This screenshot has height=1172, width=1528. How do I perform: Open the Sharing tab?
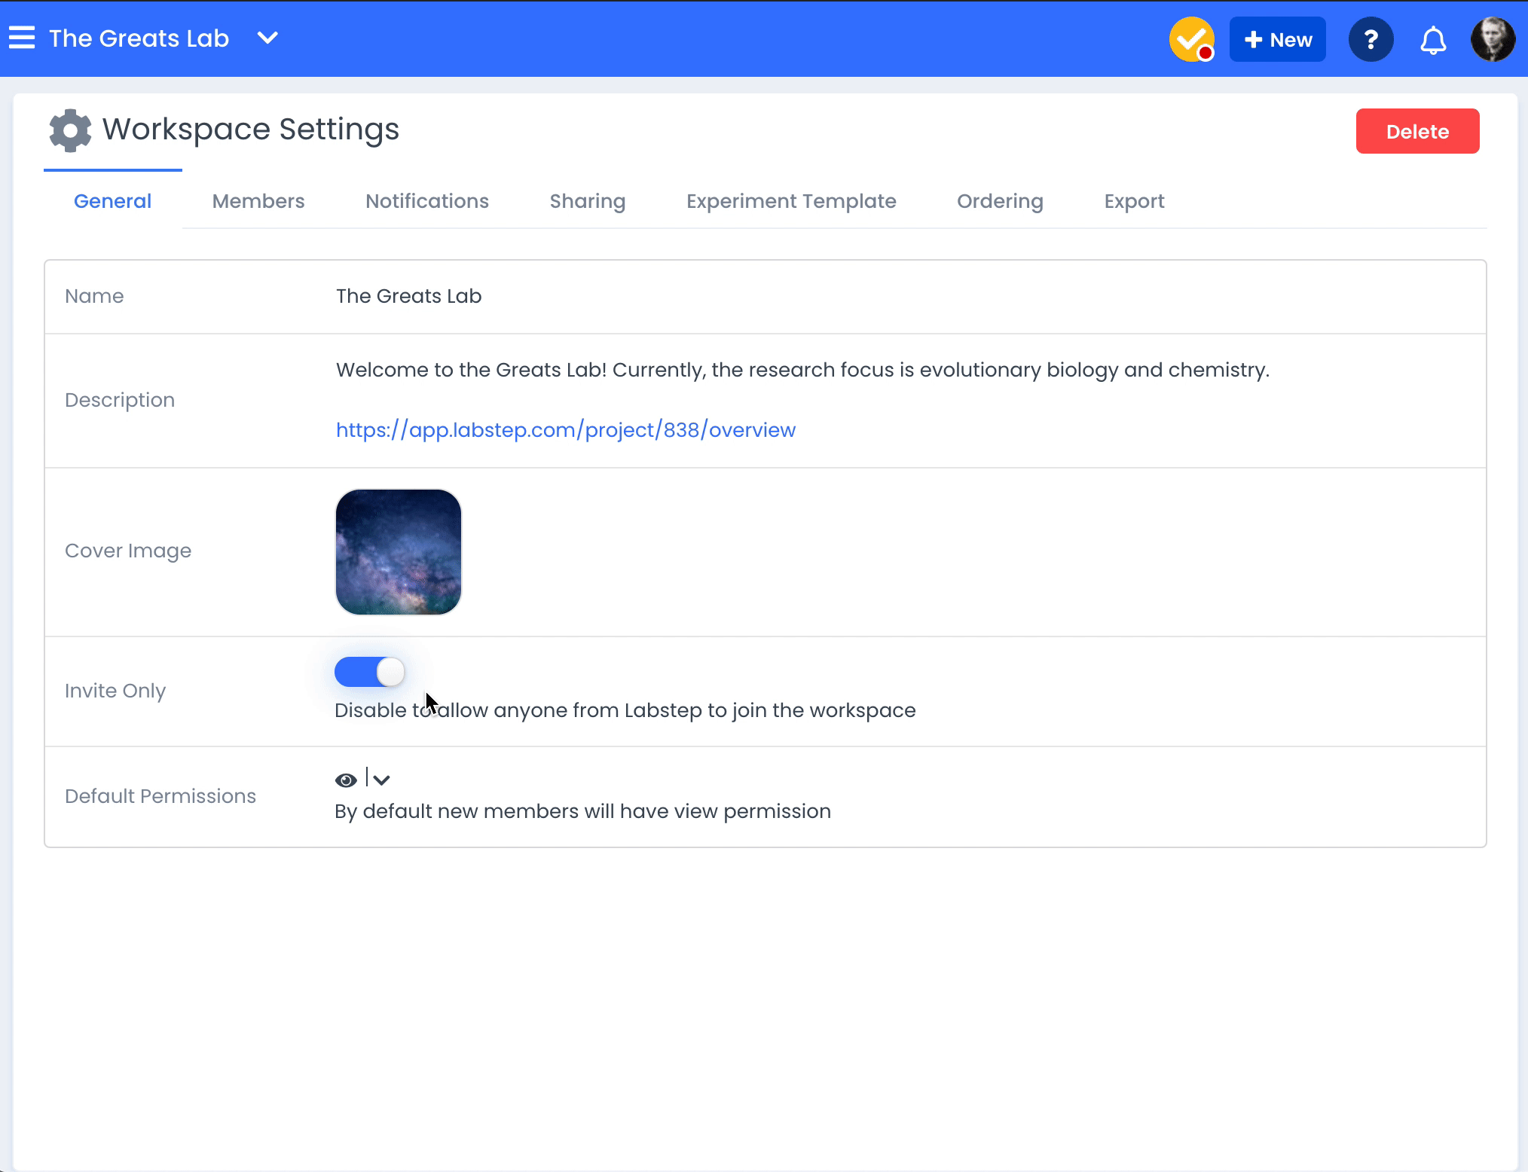[x=588, y=201]
